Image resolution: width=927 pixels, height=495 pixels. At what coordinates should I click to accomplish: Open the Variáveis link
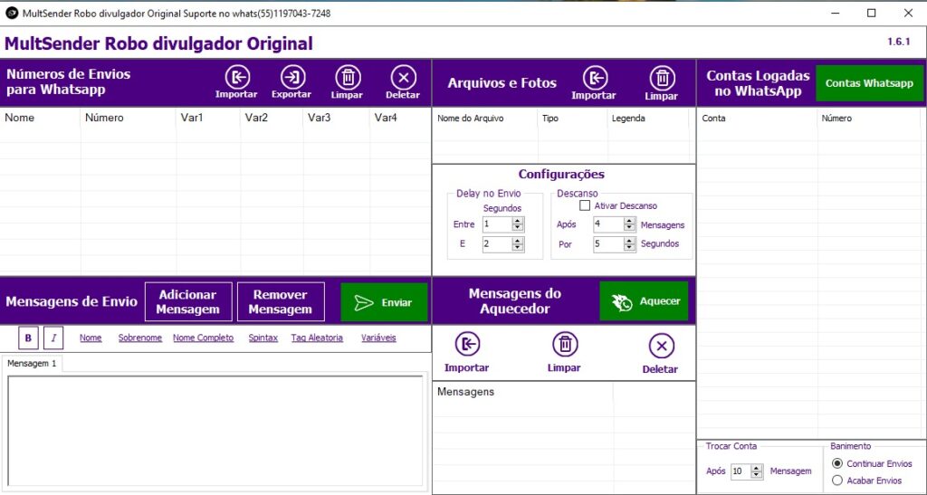point(378,338)
